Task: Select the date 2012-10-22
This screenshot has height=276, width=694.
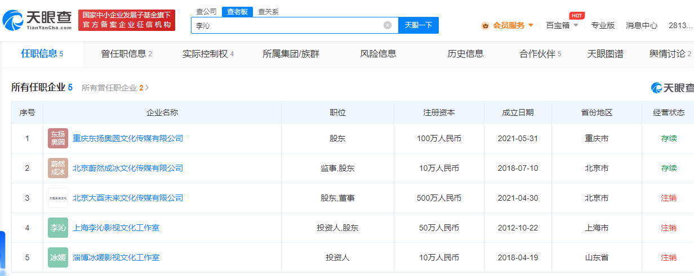Action: (x=518, y=228)
